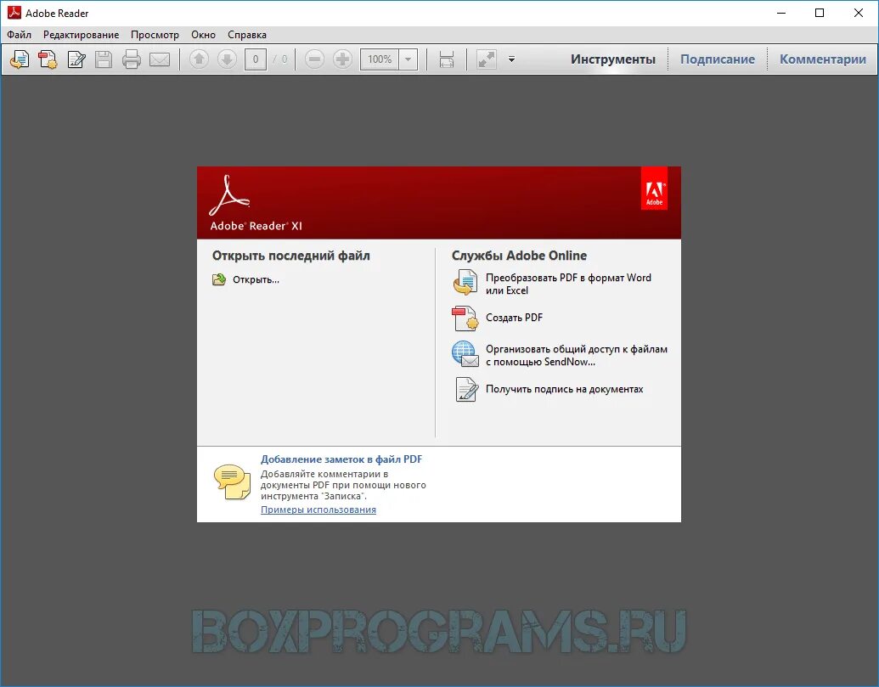Click the yellow sticky notes icon

pos(232,481)
